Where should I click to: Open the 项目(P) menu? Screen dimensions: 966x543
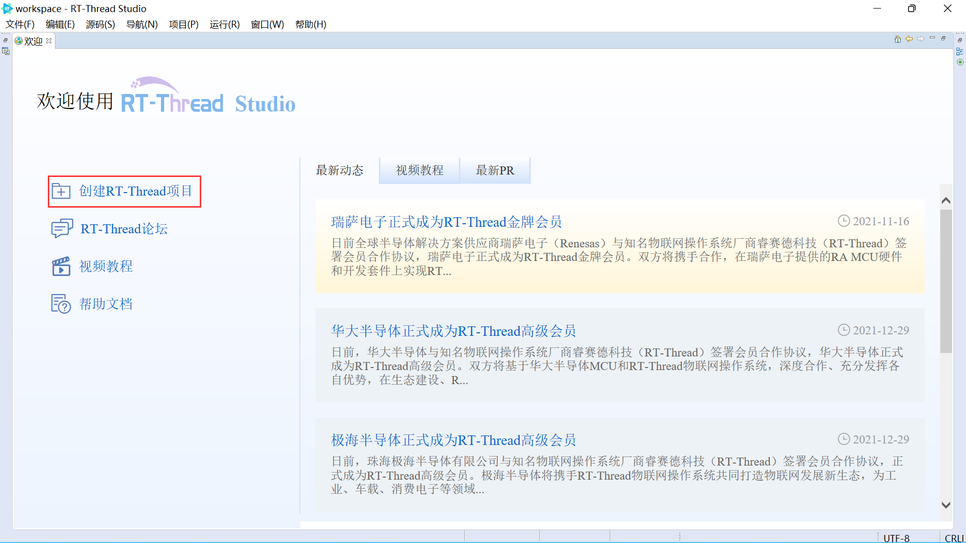click(x=183, y=24)
